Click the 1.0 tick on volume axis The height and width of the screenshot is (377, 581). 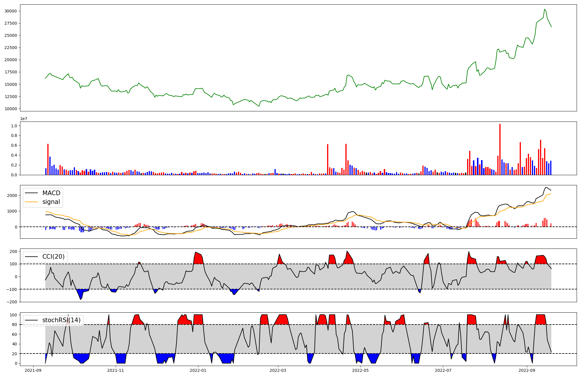tap(14, 126)
